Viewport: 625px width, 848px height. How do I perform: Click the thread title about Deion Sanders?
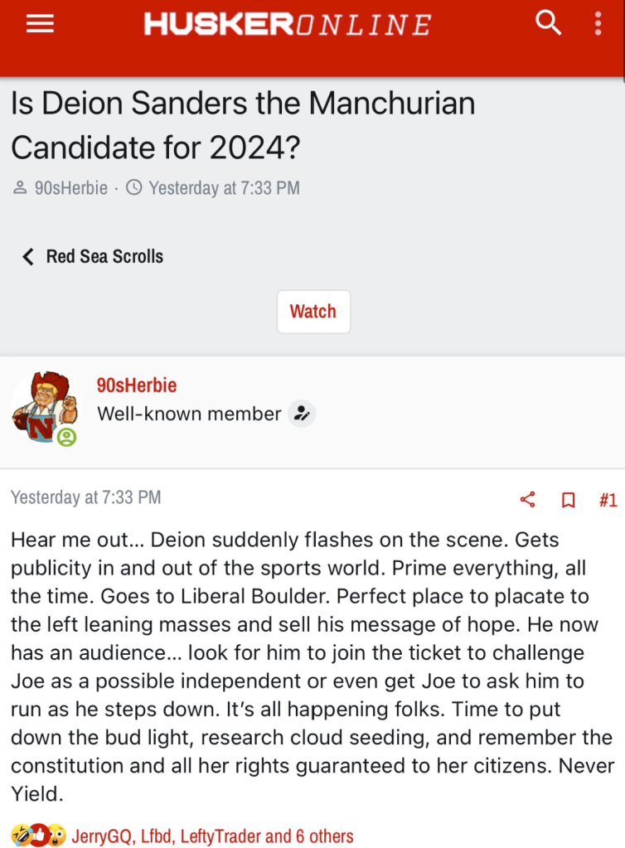pos(243,125)
